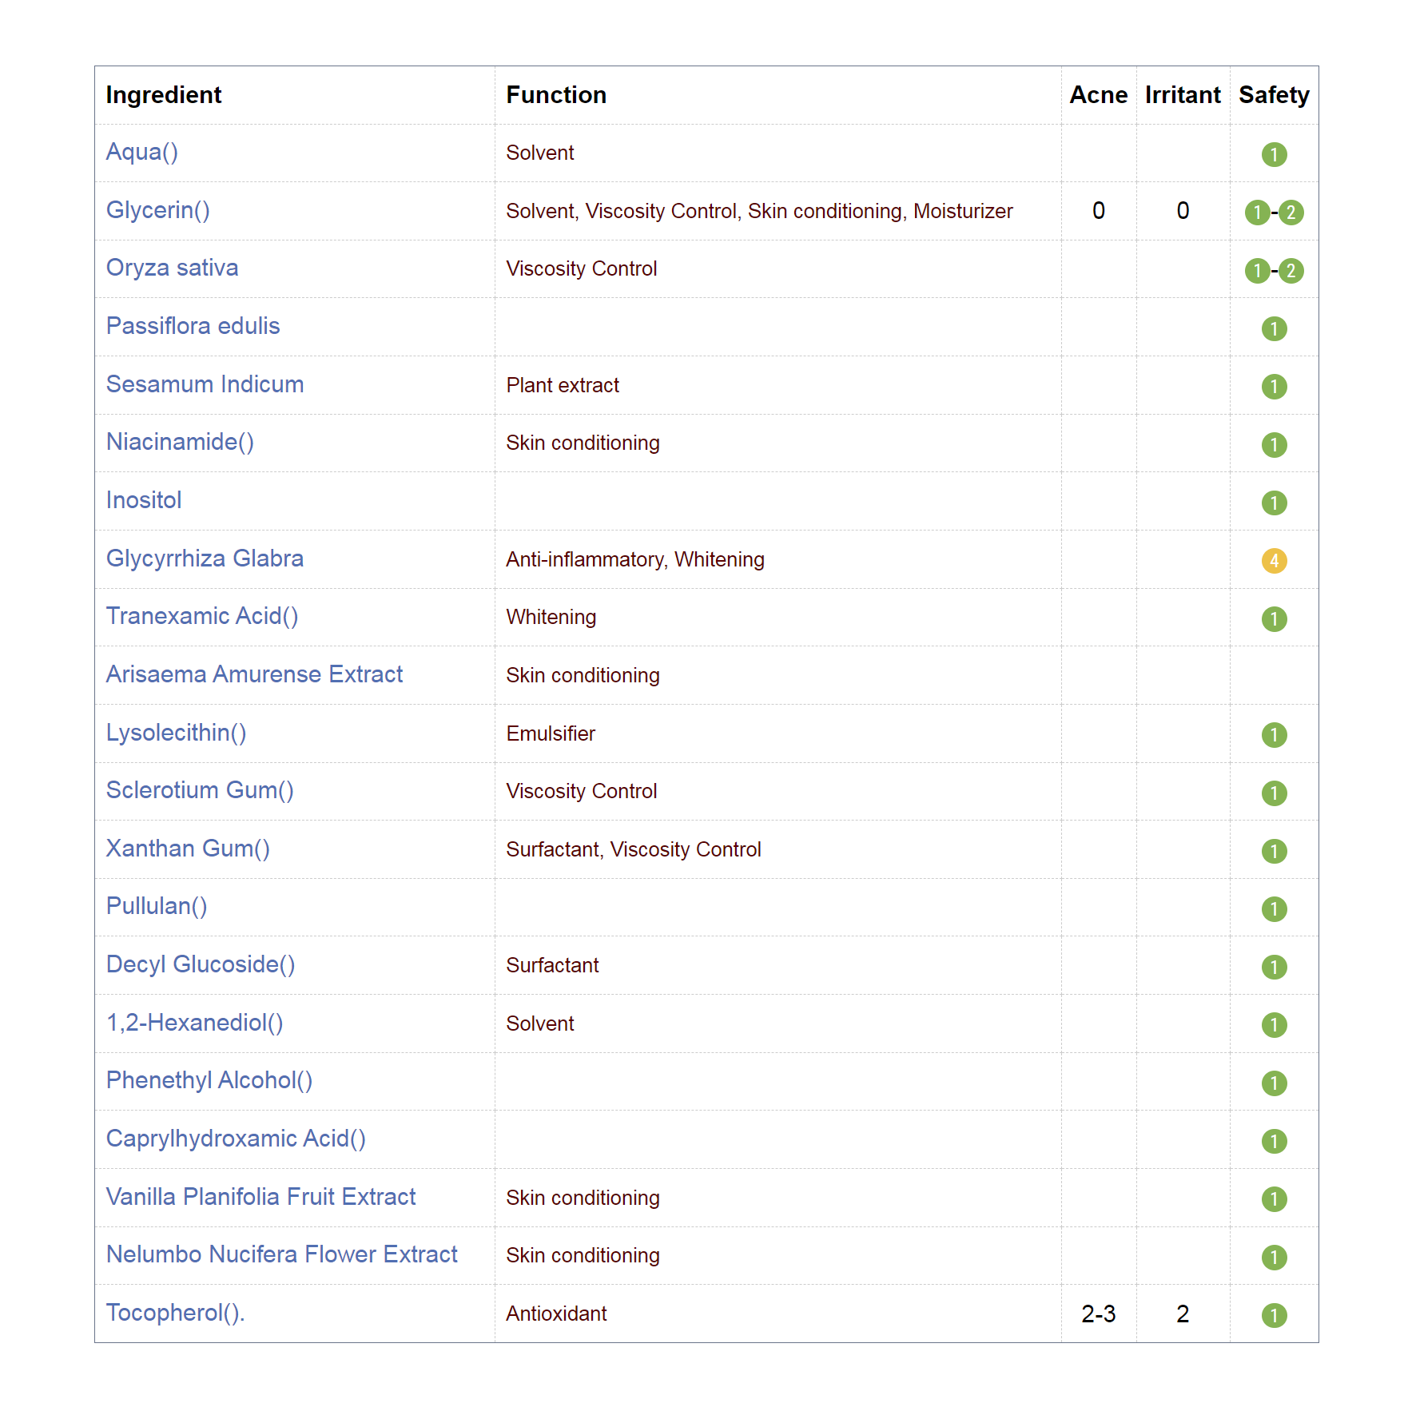Click the Emulsifier function text
1408x1407 pixels.
(x=551, y=733)
